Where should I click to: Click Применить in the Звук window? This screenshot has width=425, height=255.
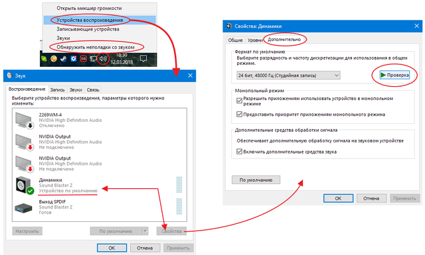pos(178,248)
